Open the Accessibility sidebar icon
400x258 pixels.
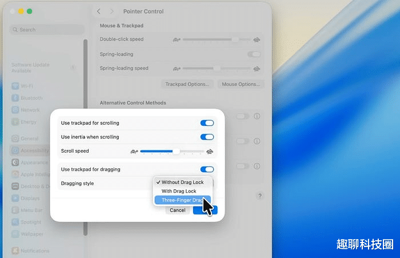point(15,150)
